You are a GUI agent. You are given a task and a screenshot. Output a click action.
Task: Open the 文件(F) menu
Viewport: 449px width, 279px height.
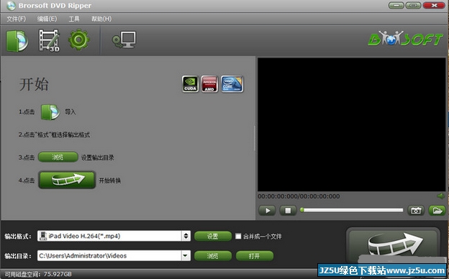click(17, 19)
